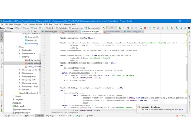Open the Version Control tool window
The height and width of the screenshot is (136, 191).
[13, 116]
